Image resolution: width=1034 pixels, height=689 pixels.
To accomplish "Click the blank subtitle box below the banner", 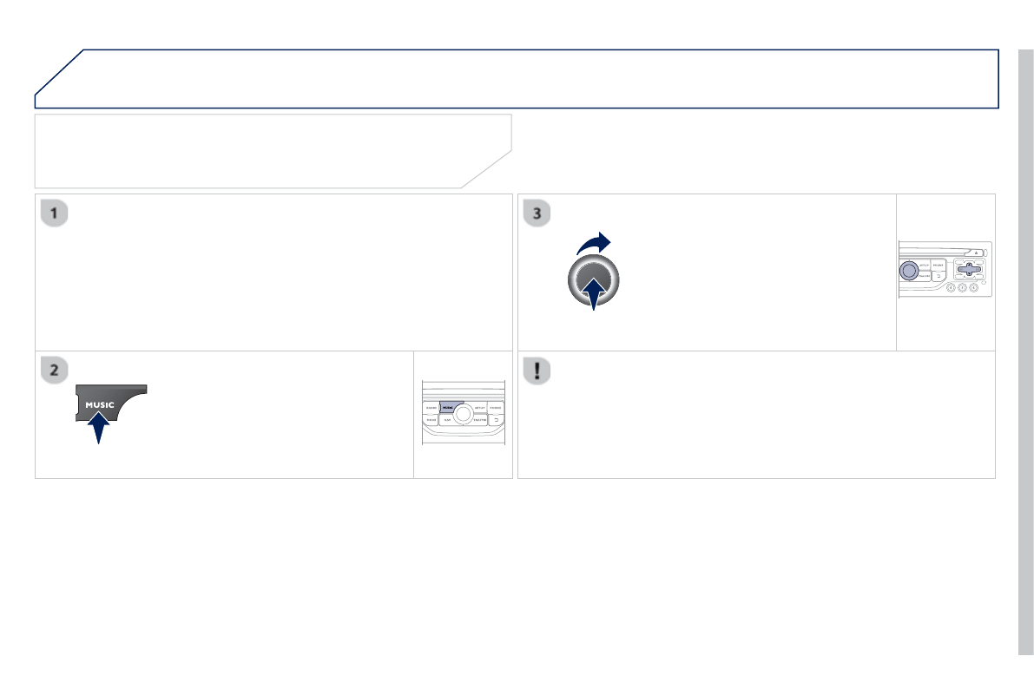I will (x=273, y=151).
